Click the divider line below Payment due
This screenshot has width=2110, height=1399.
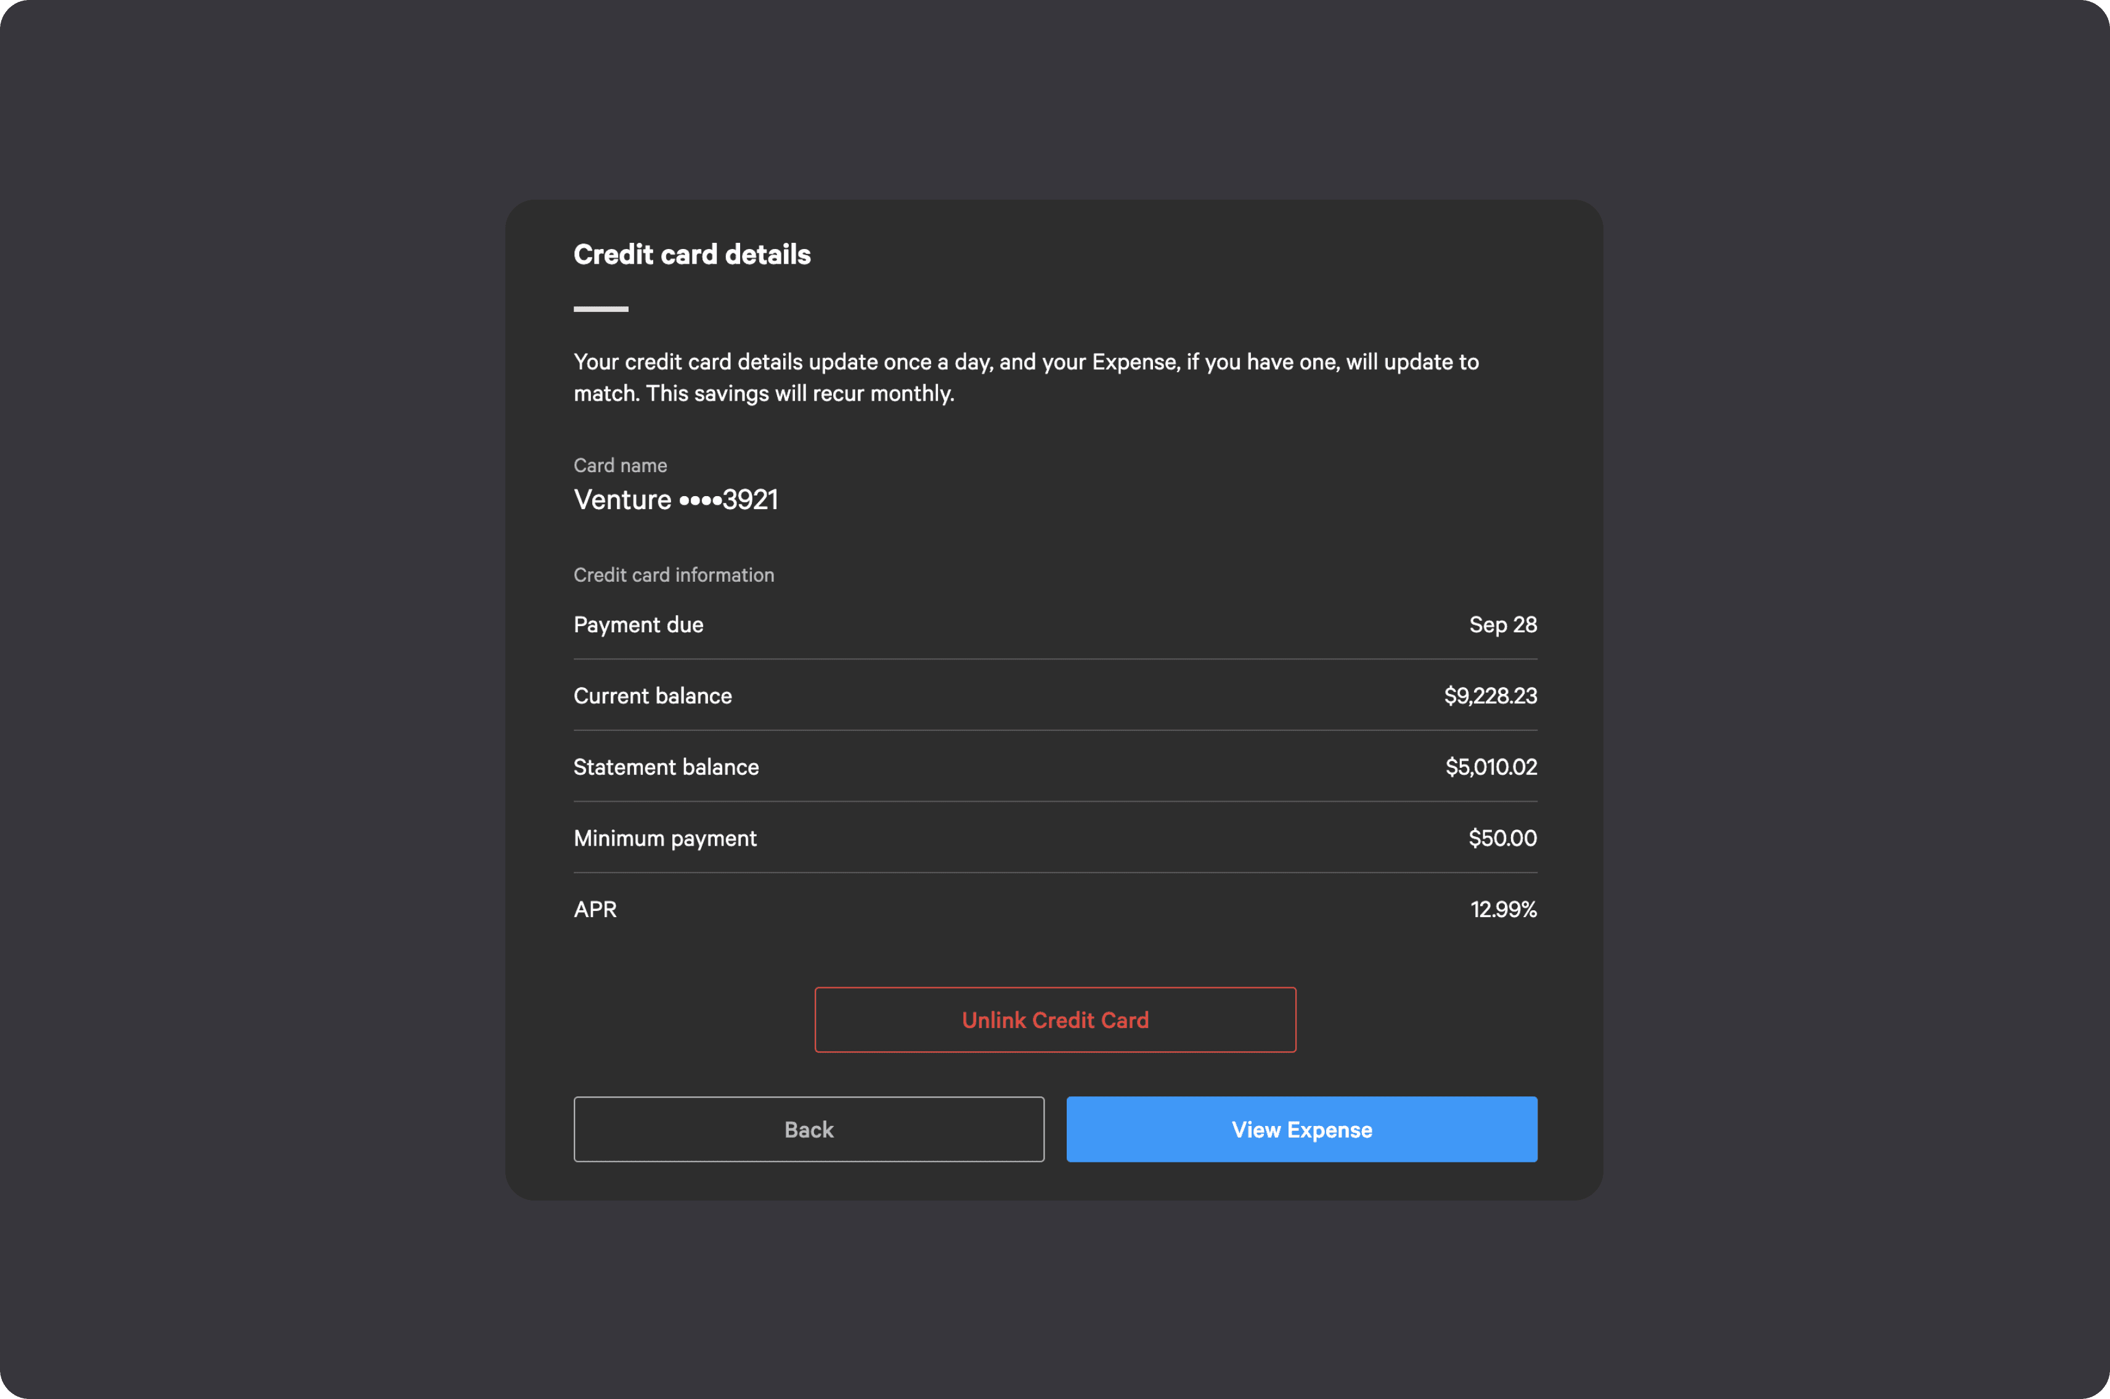[x=1056, y=659]
